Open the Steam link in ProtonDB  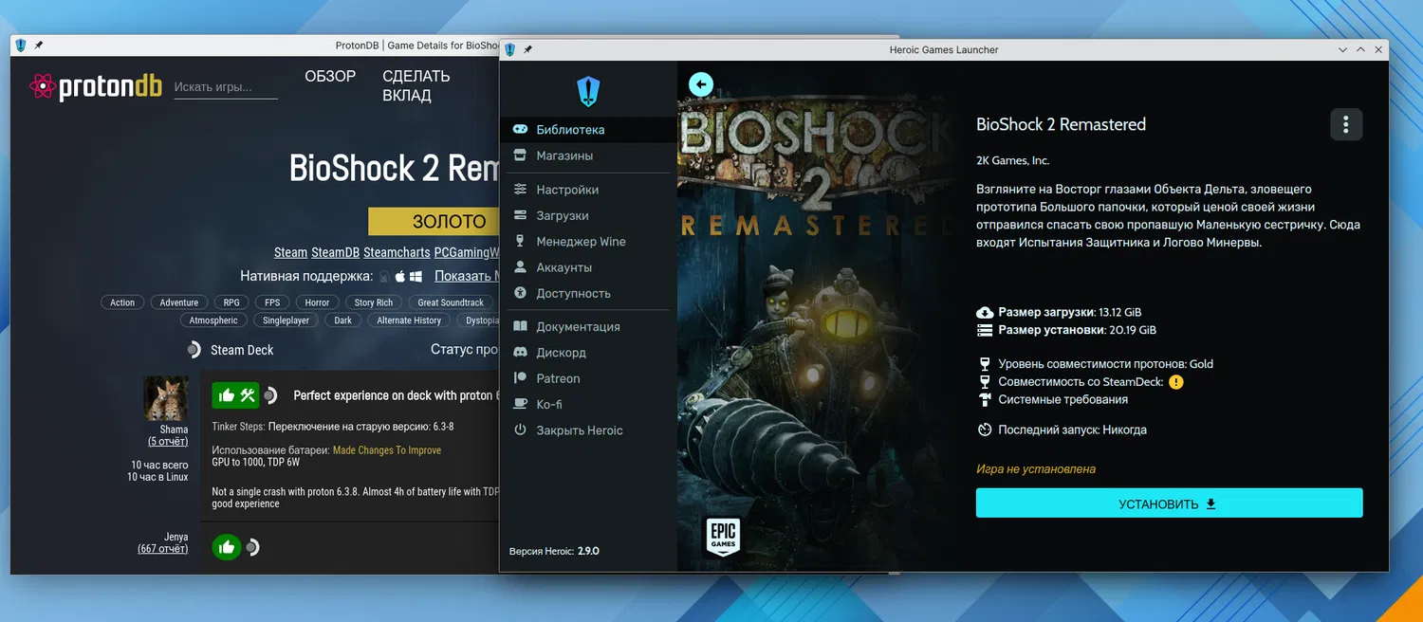coord(291,252)
